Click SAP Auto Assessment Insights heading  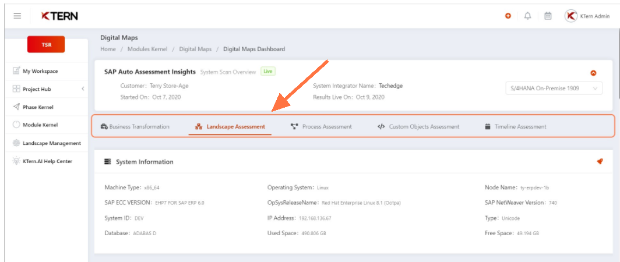(x=150, y=72)
